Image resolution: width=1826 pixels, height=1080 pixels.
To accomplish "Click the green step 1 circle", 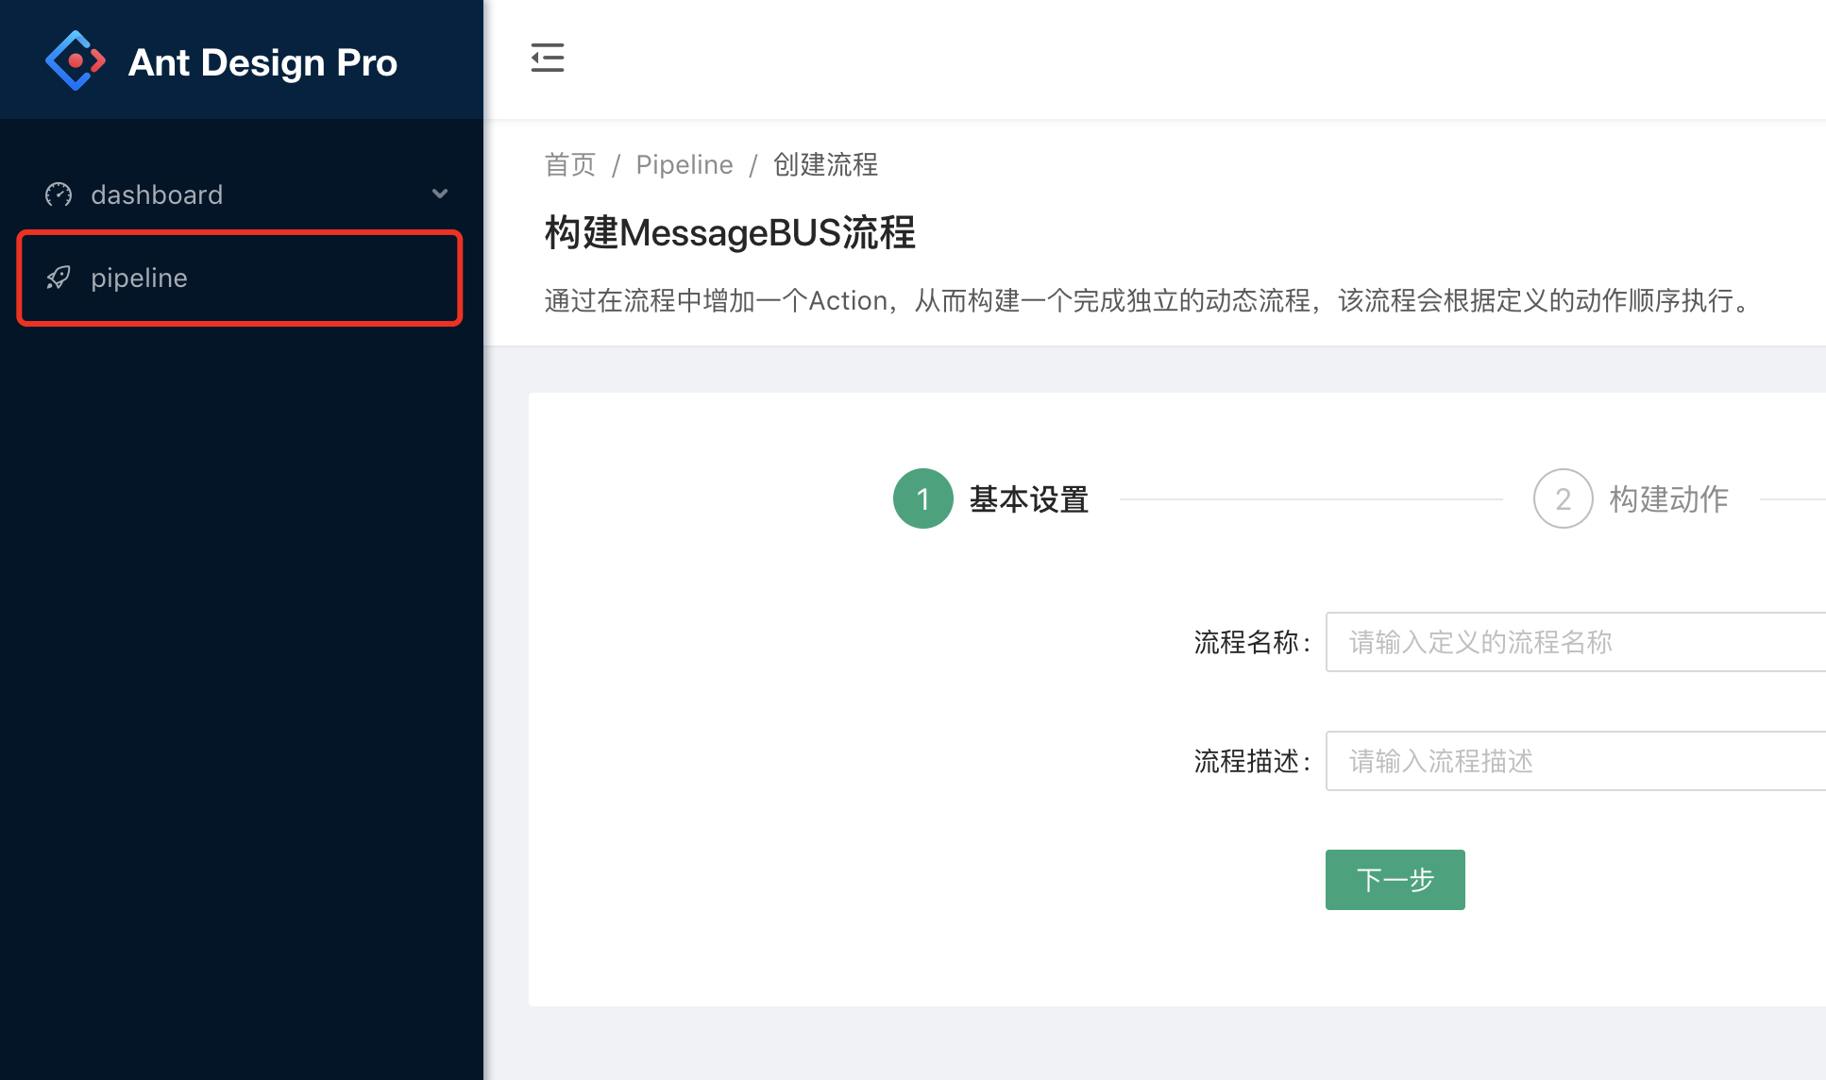I will click(922, 498).
